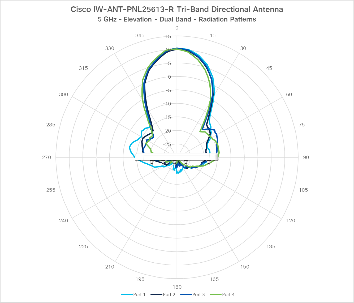Click the subtitle '5 GHz - Elevation - Dual Band - Radiation Patterns'
Screen dimensions: 354x303
tap(177, 19)
